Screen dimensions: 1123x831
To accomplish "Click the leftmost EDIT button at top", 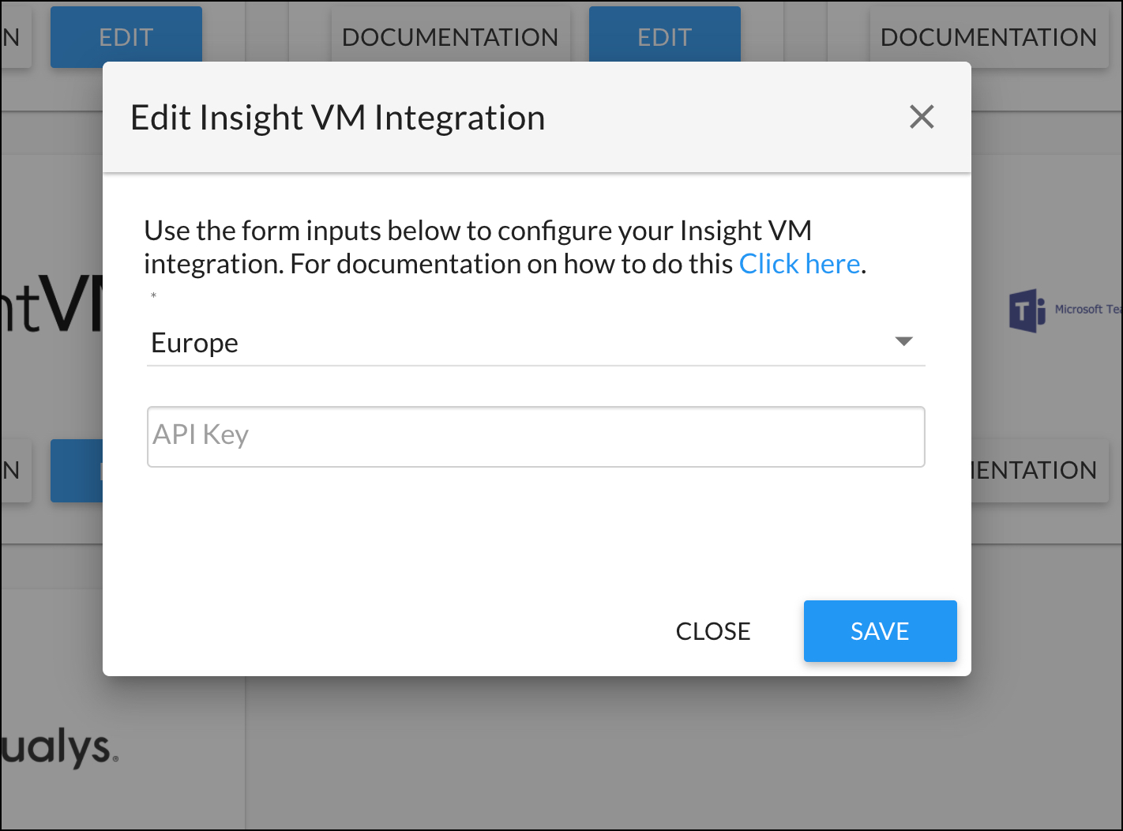I will pos(126,36).
